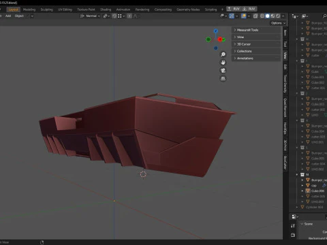Open the snapping options dropdown
This screenshot has width=327, height=245.
point(121,16)
